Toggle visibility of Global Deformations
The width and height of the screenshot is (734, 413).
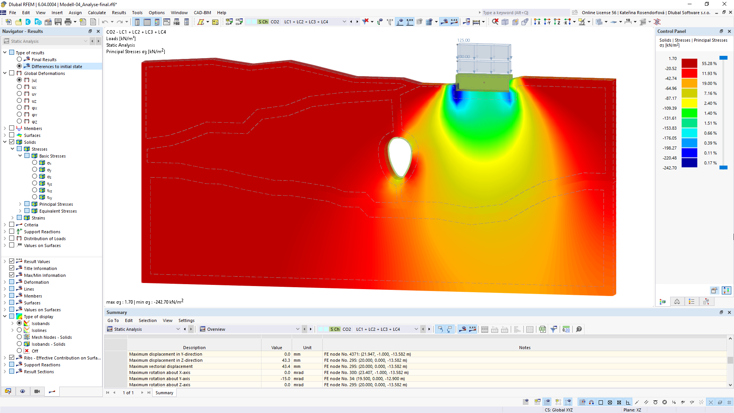pyautogui.click(x=11, y=73)
